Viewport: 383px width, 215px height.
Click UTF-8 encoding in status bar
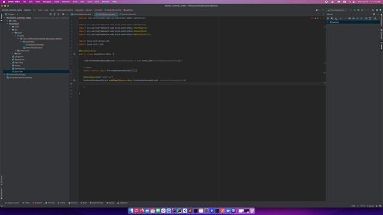pyautogui.click(x=363, y=206)
